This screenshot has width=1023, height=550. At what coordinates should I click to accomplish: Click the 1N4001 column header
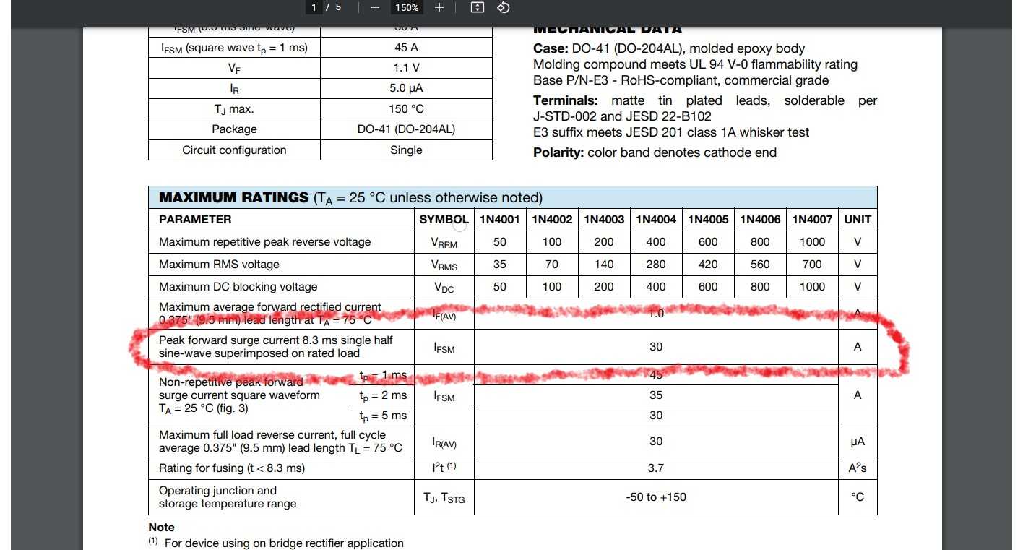pyautogui.click(x=500, y=219)
